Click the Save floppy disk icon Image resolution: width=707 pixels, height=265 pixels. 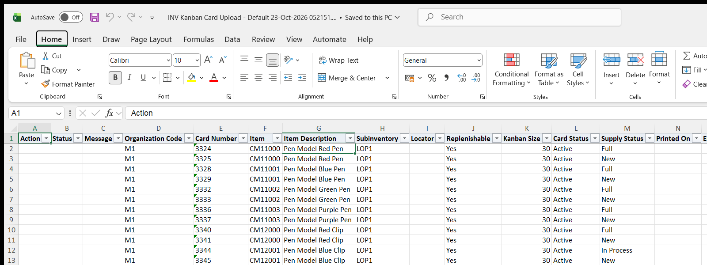pos(95,17)
